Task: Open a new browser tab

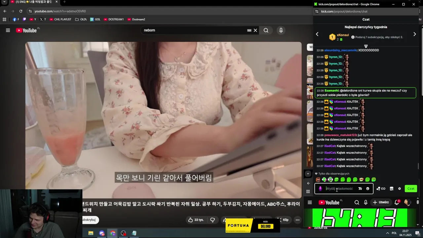Action: coord(64,2)
